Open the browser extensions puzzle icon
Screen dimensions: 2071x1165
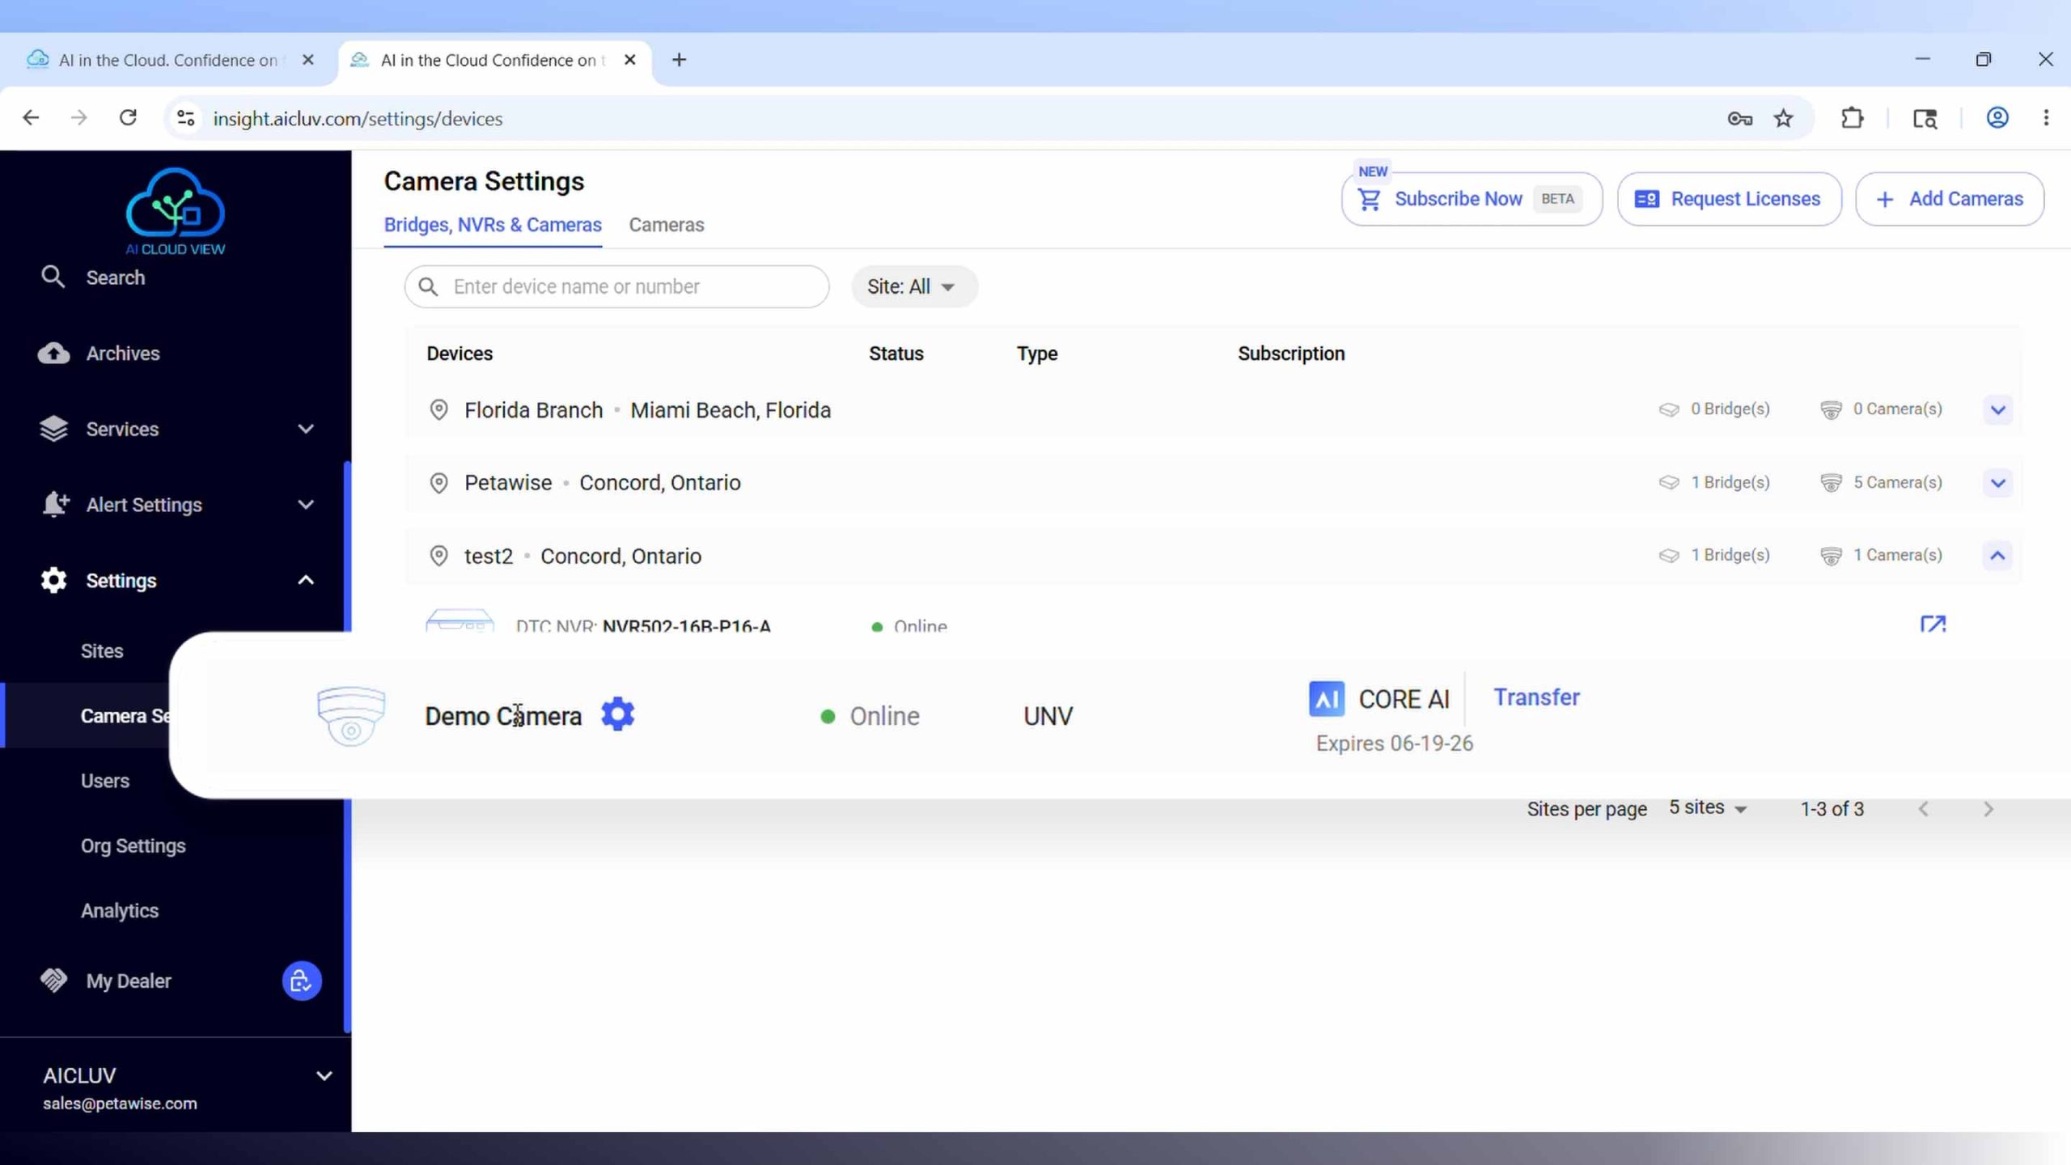coord(1852,119)
